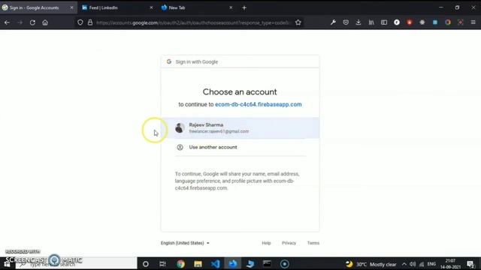Click the forward navigation arrow

tap(20, 22)
